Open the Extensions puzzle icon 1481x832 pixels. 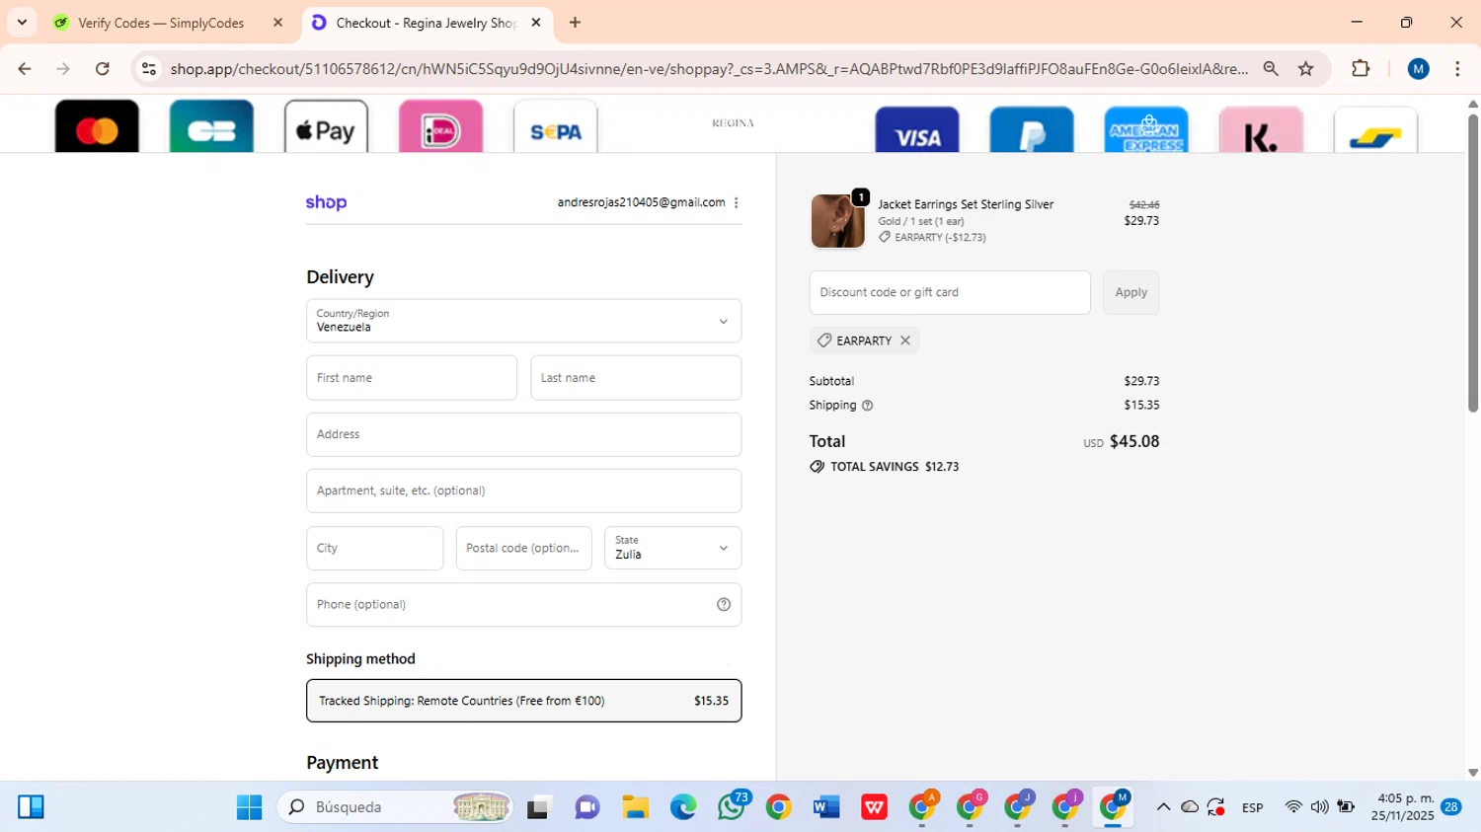1361,69
